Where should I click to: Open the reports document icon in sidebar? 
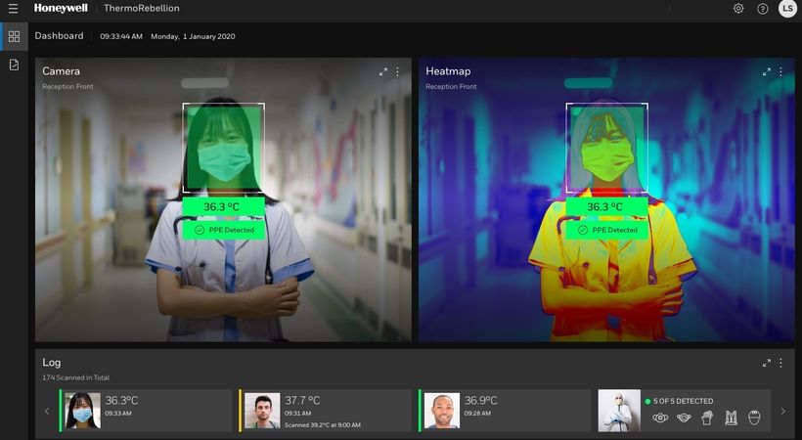click(x=14, y=65)
